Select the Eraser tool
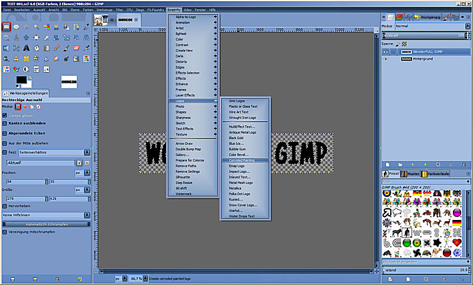473x285 pixels. pyautogui.click(x=76, y=48)
